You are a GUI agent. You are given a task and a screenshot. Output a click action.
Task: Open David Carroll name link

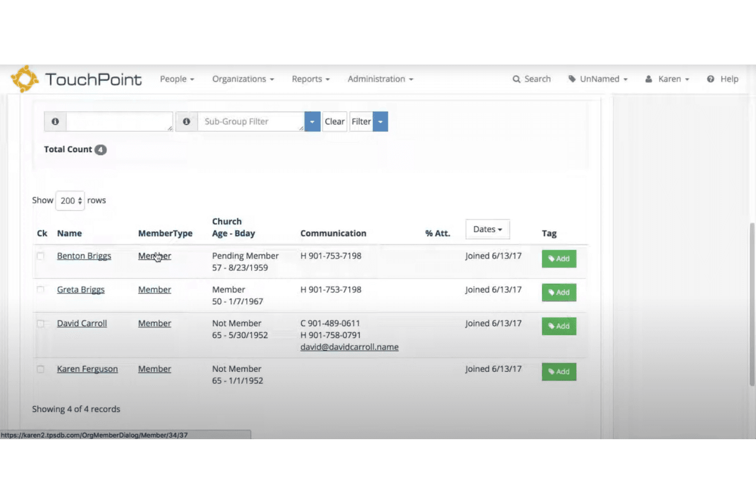point(82,323)
